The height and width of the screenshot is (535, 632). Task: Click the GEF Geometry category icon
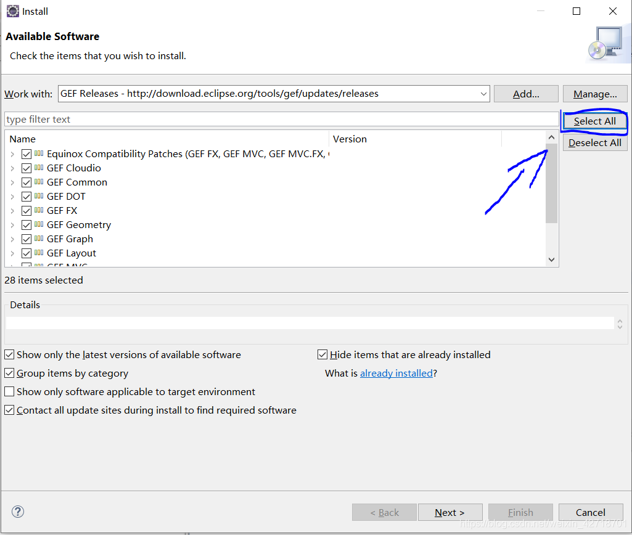[39, 224]
